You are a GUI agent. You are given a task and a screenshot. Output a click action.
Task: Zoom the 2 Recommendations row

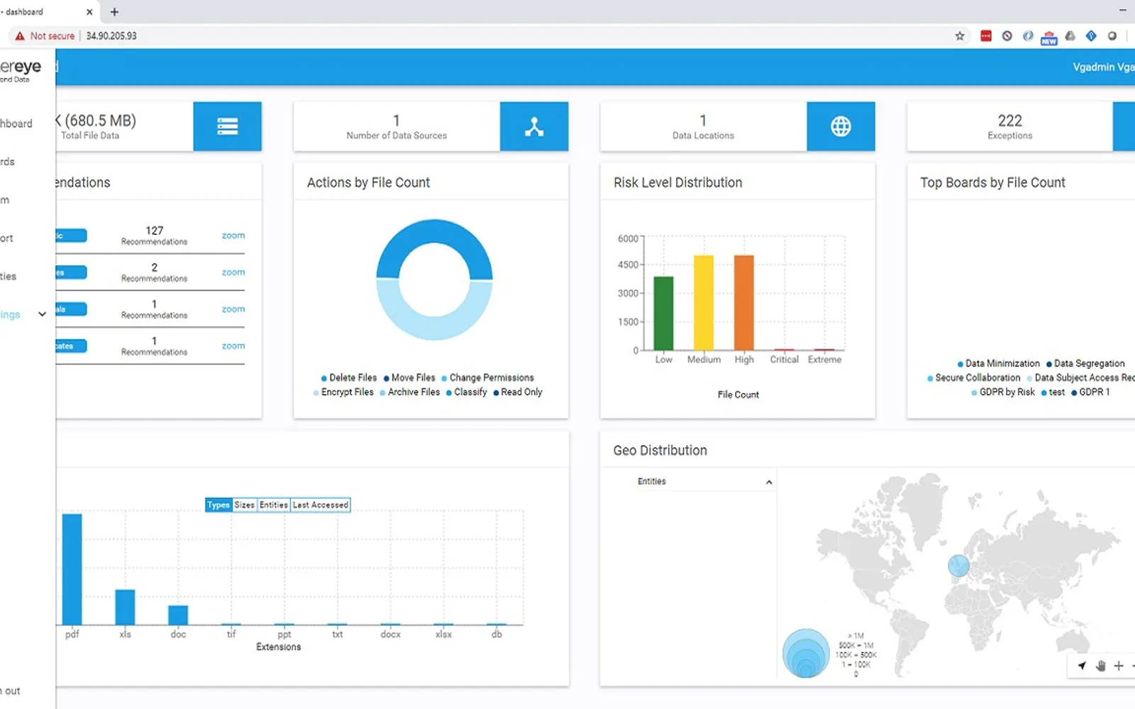[233, 272]
